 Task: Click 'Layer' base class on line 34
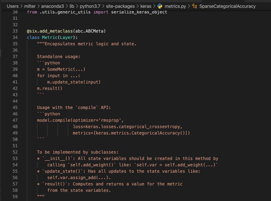(x=66, y=37)
